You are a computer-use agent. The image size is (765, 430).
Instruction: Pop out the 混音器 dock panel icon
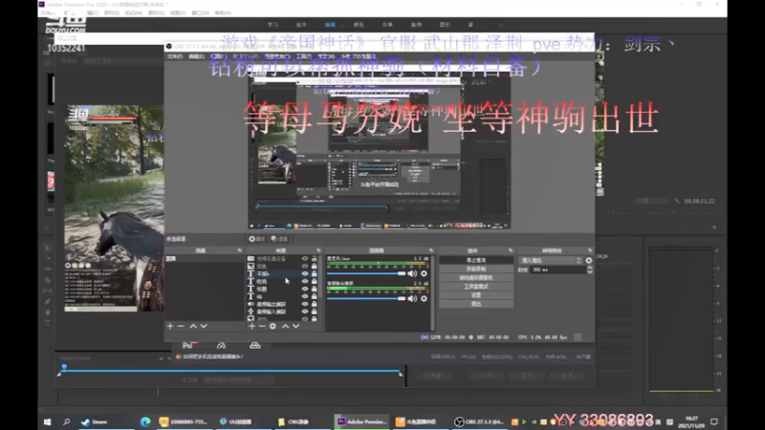[x=431, y=250]
